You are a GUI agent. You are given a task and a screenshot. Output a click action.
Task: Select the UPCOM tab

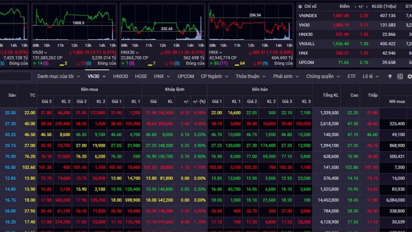click(x=186, y=76)
